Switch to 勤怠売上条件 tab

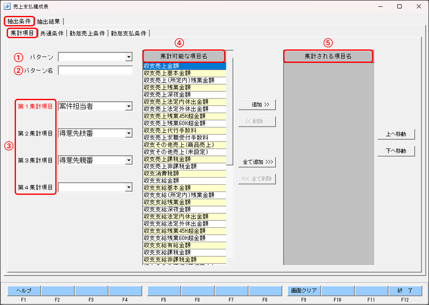pos(87,34)
